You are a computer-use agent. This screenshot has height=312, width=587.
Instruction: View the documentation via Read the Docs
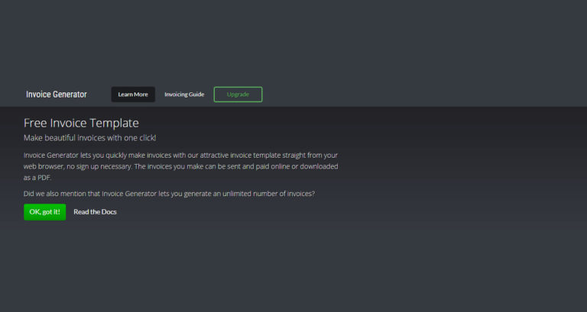pos(95,212)
